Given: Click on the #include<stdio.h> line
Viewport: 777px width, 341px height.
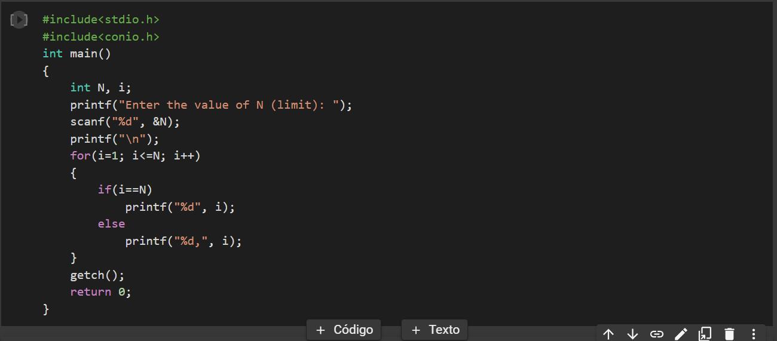Looking at the screenshot, I should 101,20.
